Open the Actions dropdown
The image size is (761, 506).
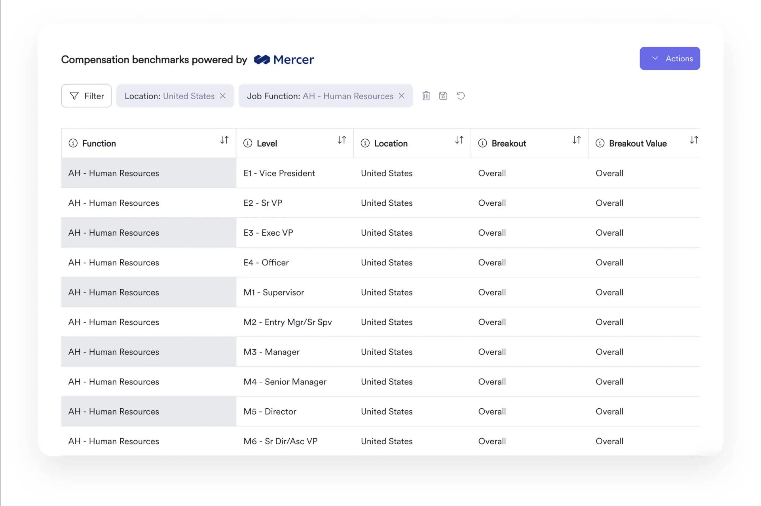tap(669, 59)
